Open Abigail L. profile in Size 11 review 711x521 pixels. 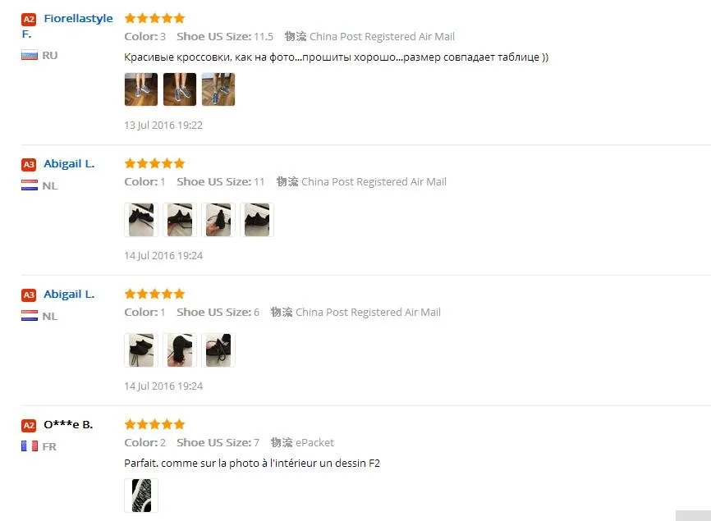pyautogui.click(x=69, y=163)
